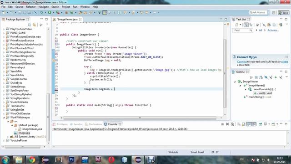Collapse All in Package Explorer toolbar

[x=30, y=25]
